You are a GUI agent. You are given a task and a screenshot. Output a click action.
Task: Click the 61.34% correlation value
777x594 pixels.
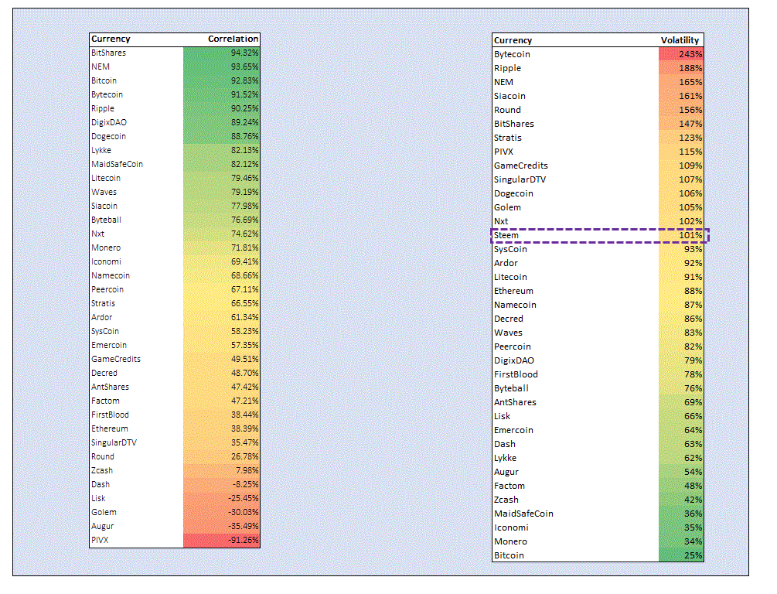click(x=244, y=317)
